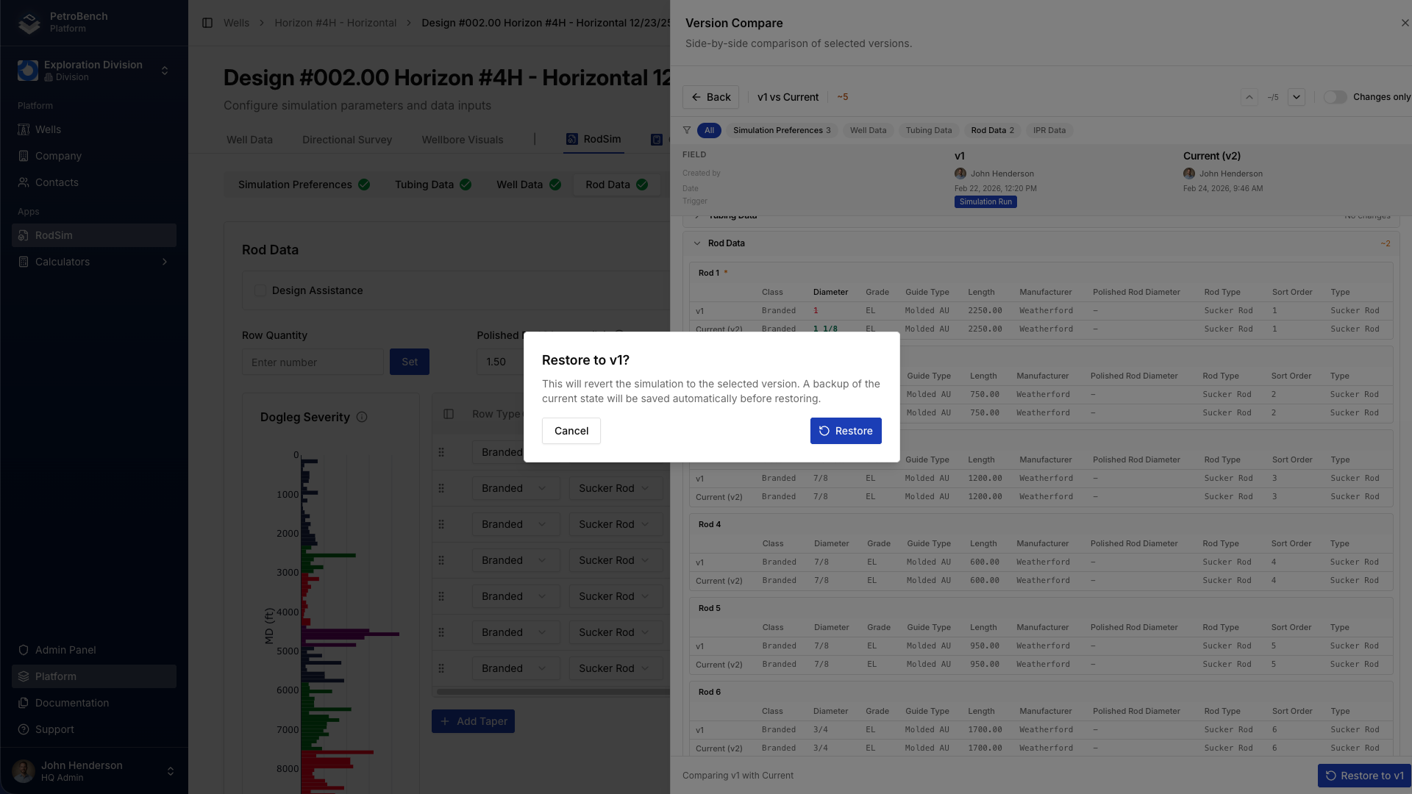Click the Dogleg Severity info icon

(362, 417)
